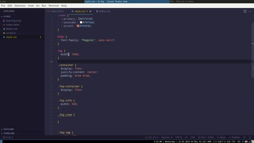Click the justify-content: center line
The height and width of the screenshot is (143, 254).
pyautogui.click(x=79, y=72)
